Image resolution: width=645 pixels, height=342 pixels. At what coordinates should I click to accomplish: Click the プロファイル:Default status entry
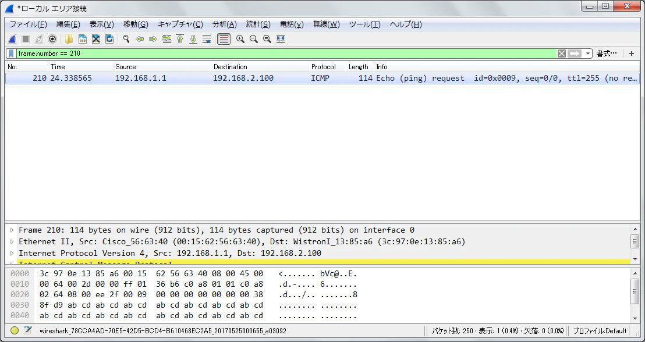[x=600, y=330]
